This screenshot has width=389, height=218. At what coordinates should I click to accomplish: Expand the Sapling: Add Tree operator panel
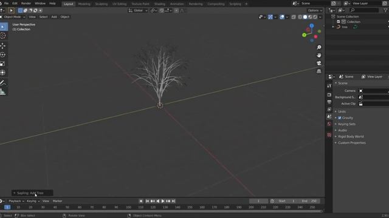point(32,193)
